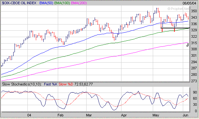Click the Mar month axis label
The height and width of the screenshot is (119, 199).
click(x=89, y=115)
